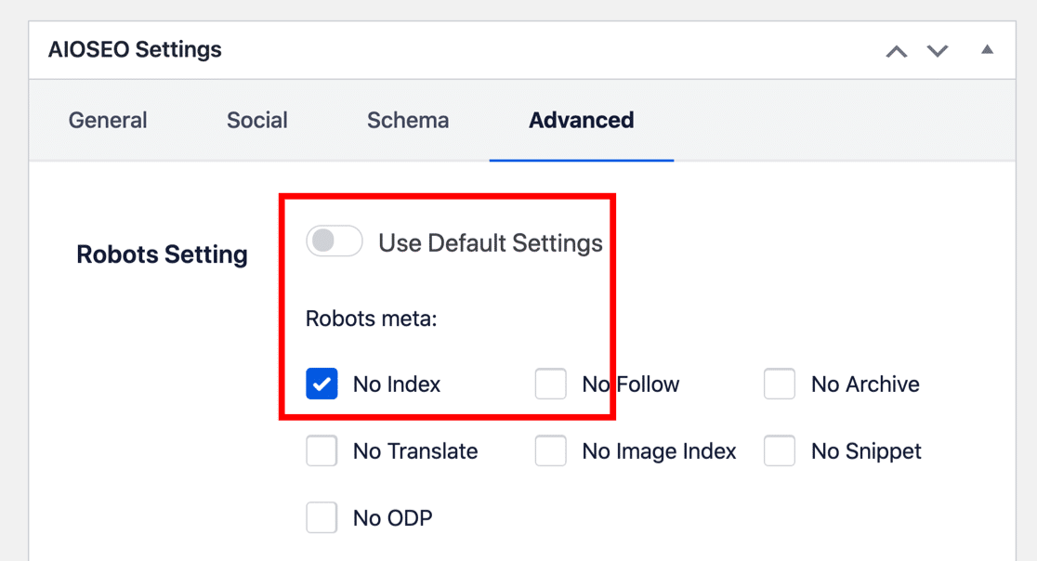The image size is (1037, 561).
Task: Click the Use Default Settings label
Action: tap(491, 243)
